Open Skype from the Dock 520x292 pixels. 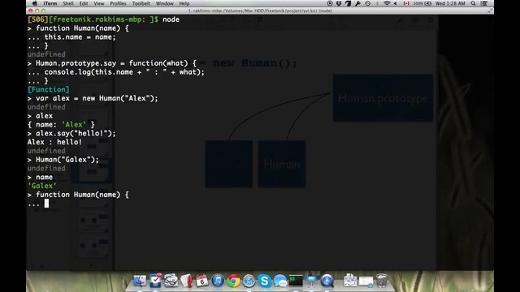(x=264, y=281)
